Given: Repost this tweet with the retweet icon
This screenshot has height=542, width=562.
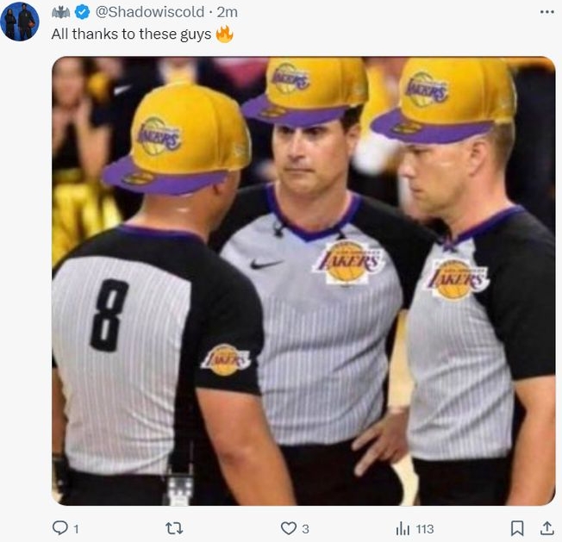Looking at the screenshot, I should click(173, 528).
